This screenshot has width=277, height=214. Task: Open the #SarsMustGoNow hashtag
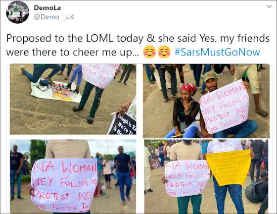click(x=217, y=52)
